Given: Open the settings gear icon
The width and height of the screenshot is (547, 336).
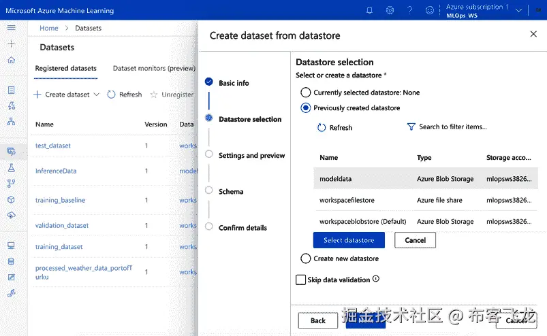Looking at the screenshot, I should [390, 10].
